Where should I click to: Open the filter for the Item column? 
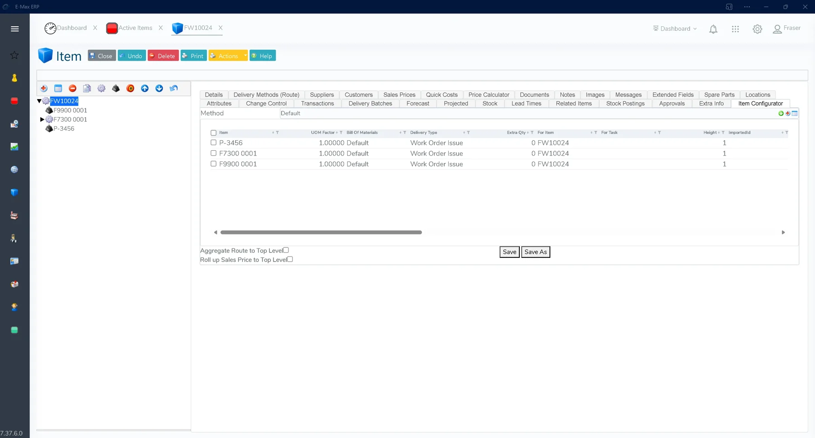[x=277, y=133]
